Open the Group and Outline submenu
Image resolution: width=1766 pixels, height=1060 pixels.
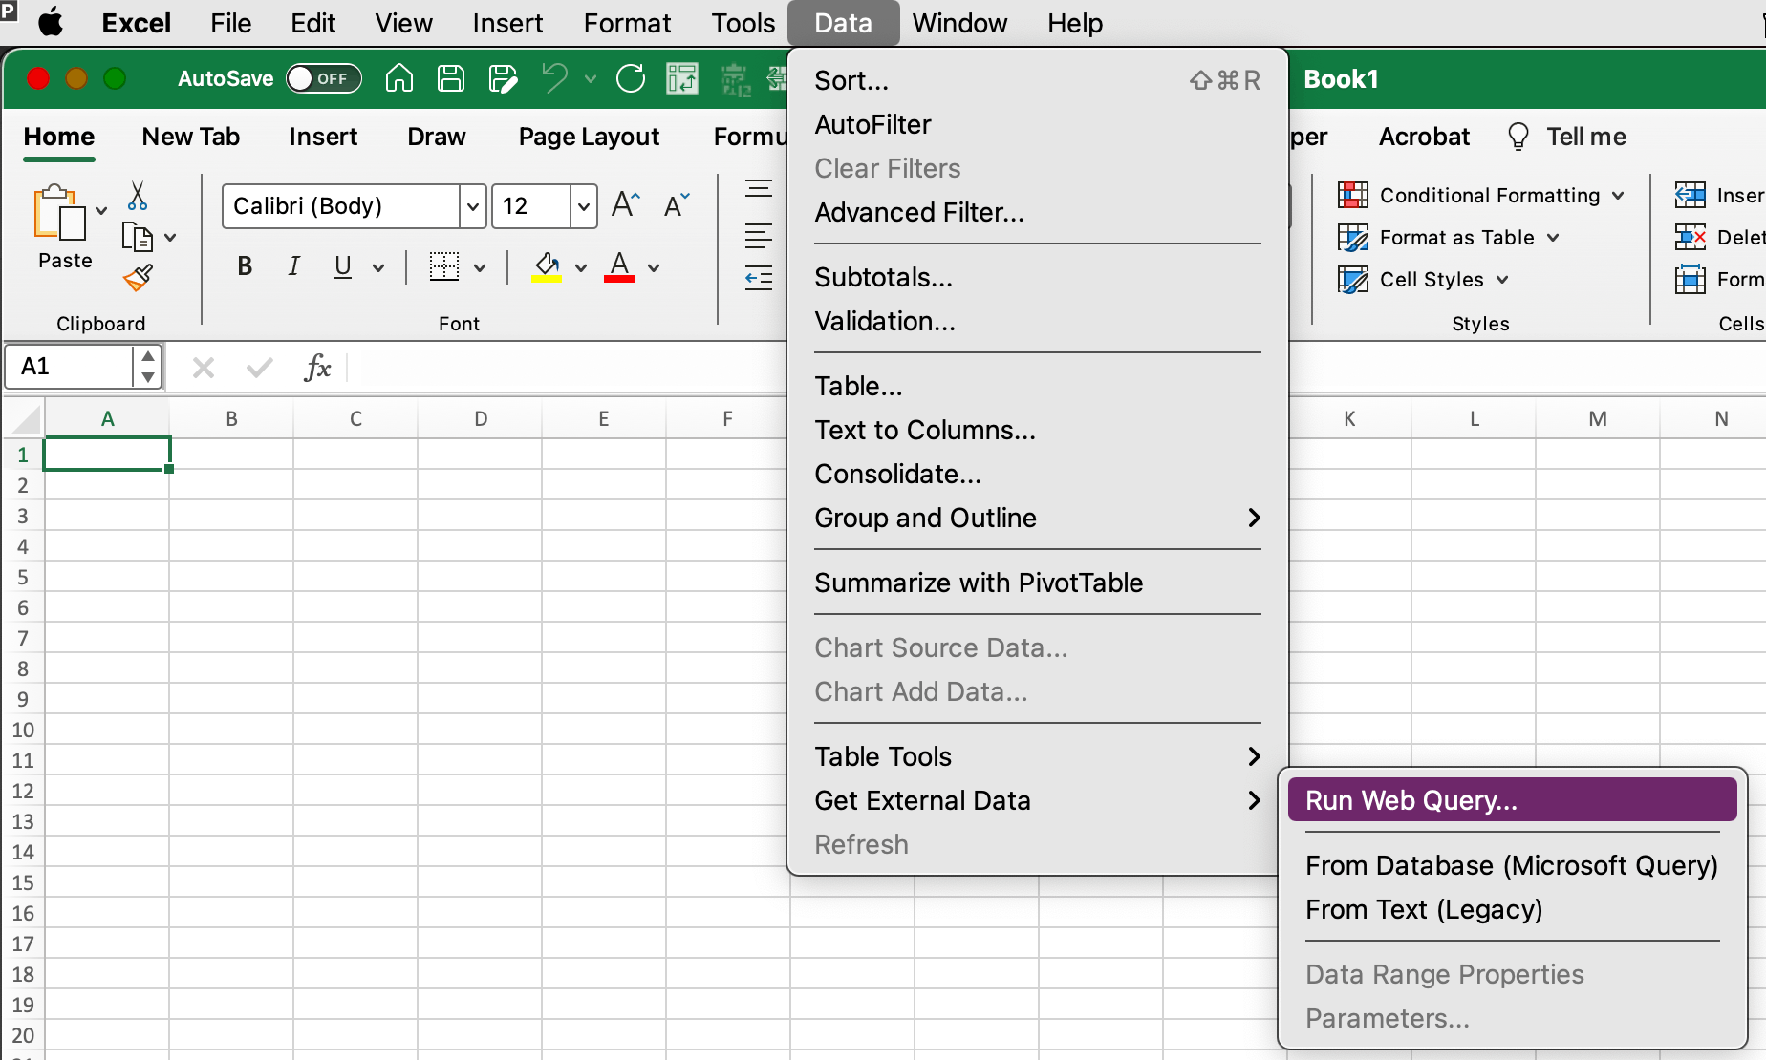point(1037,518)
